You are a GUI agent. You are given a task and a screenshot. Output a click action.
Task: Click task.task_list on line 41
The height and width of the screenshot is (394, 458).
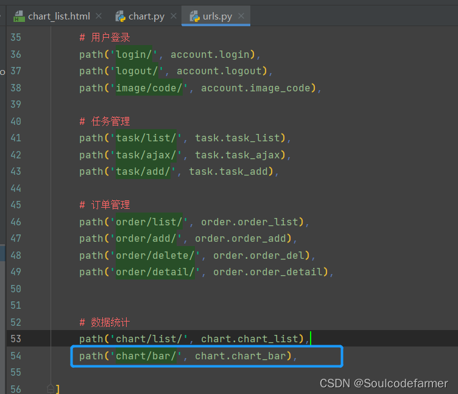point(238,138)
